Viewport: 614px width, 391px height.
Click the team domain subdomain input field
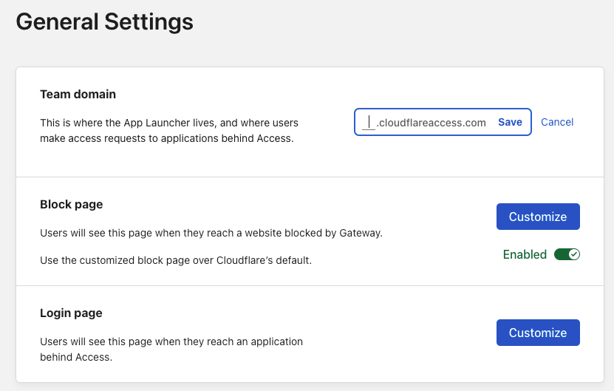pos(369,122)
